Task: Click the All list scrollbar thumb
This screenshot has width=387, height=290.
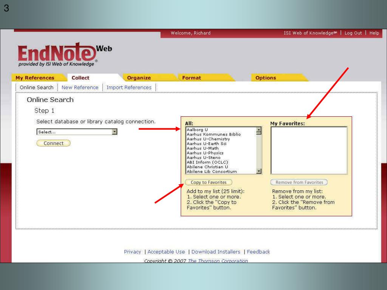Action: click(259, 133)
